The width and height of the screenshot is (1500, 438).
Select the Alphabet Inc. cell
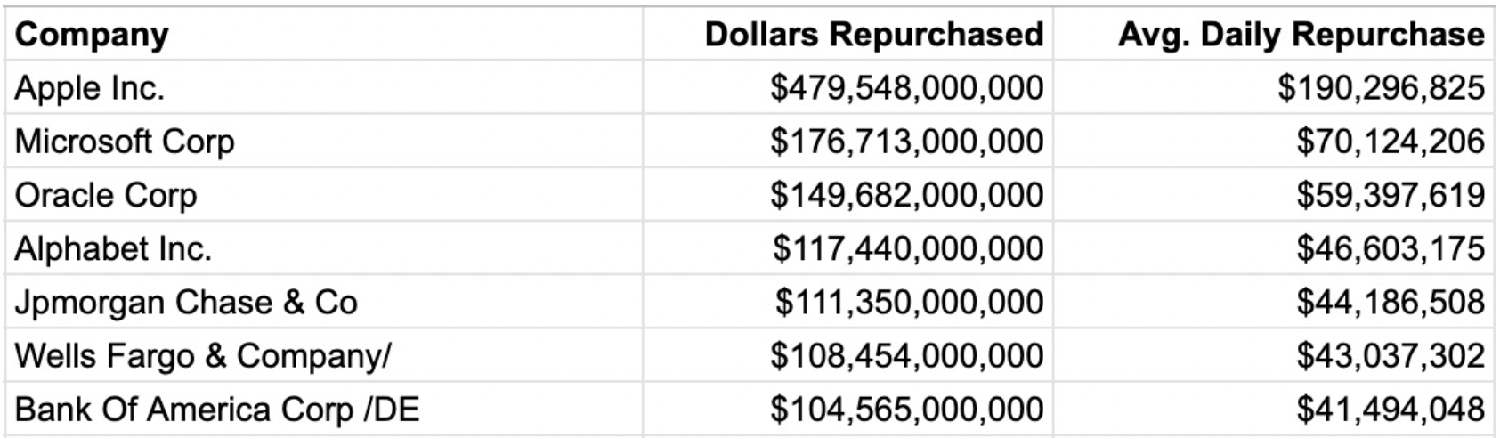click(113, 248)
